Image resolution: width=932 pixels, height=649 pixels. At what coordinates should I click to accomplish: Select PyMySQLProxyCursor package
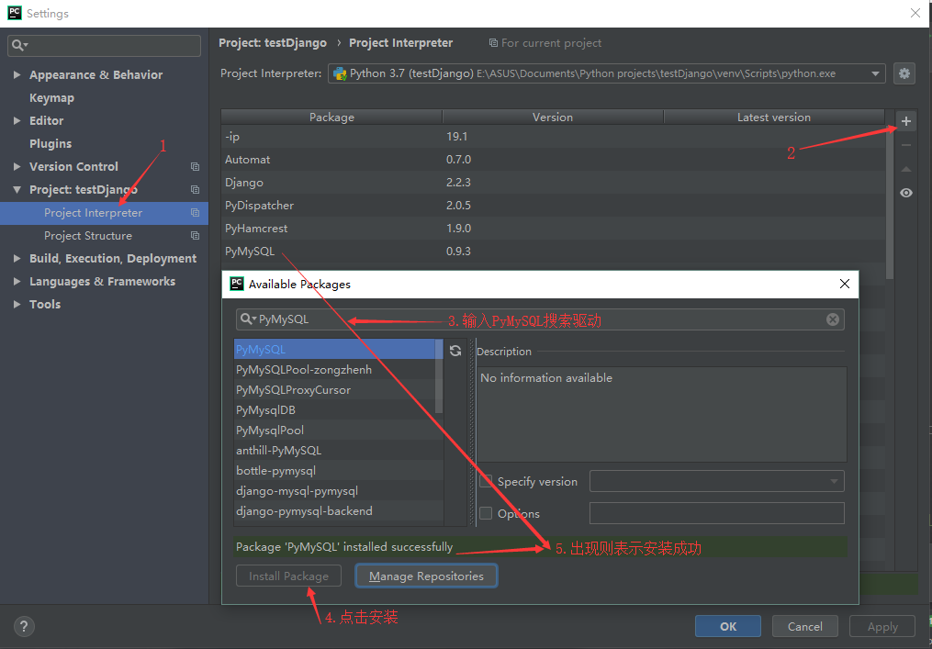pyautogui.click(x=334, y=390)
